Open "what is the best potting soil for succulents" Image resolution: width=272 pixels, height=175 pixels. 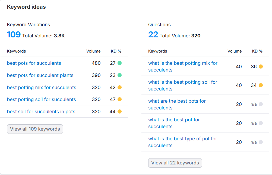(182, 85)
